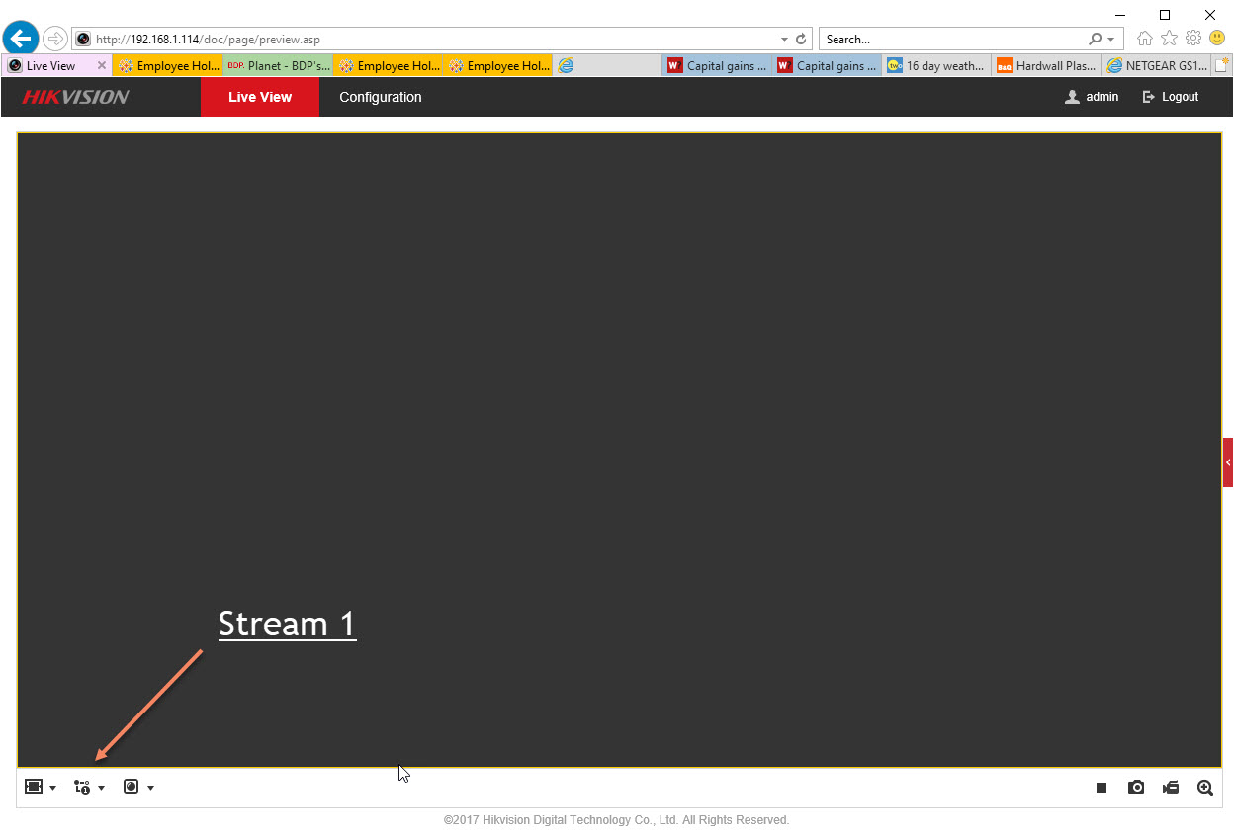Screen dimensions: 1234x839
Task: Stop the live view playback
Action: 1101,788
